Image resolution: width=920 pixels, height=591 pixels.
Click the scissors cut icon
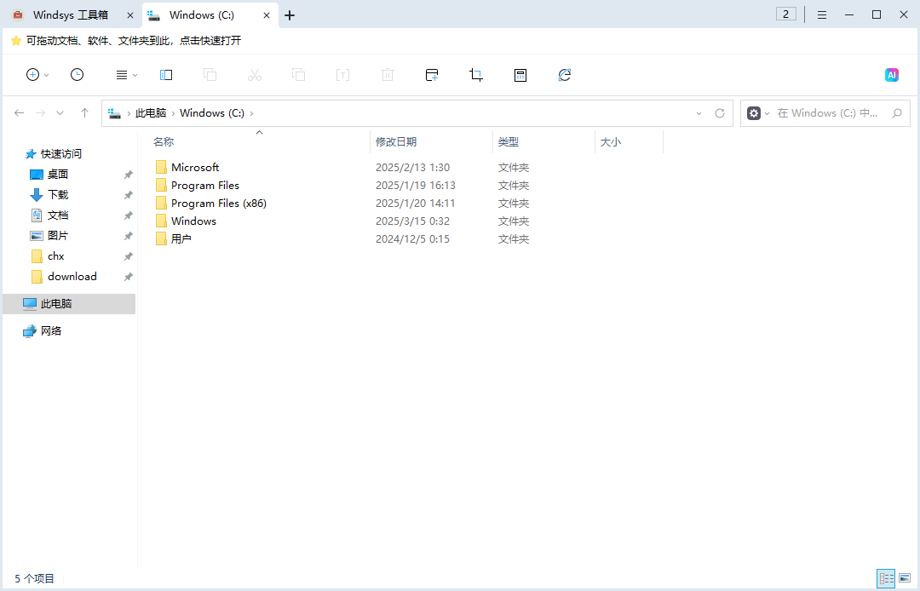click(x=255, y=75)
